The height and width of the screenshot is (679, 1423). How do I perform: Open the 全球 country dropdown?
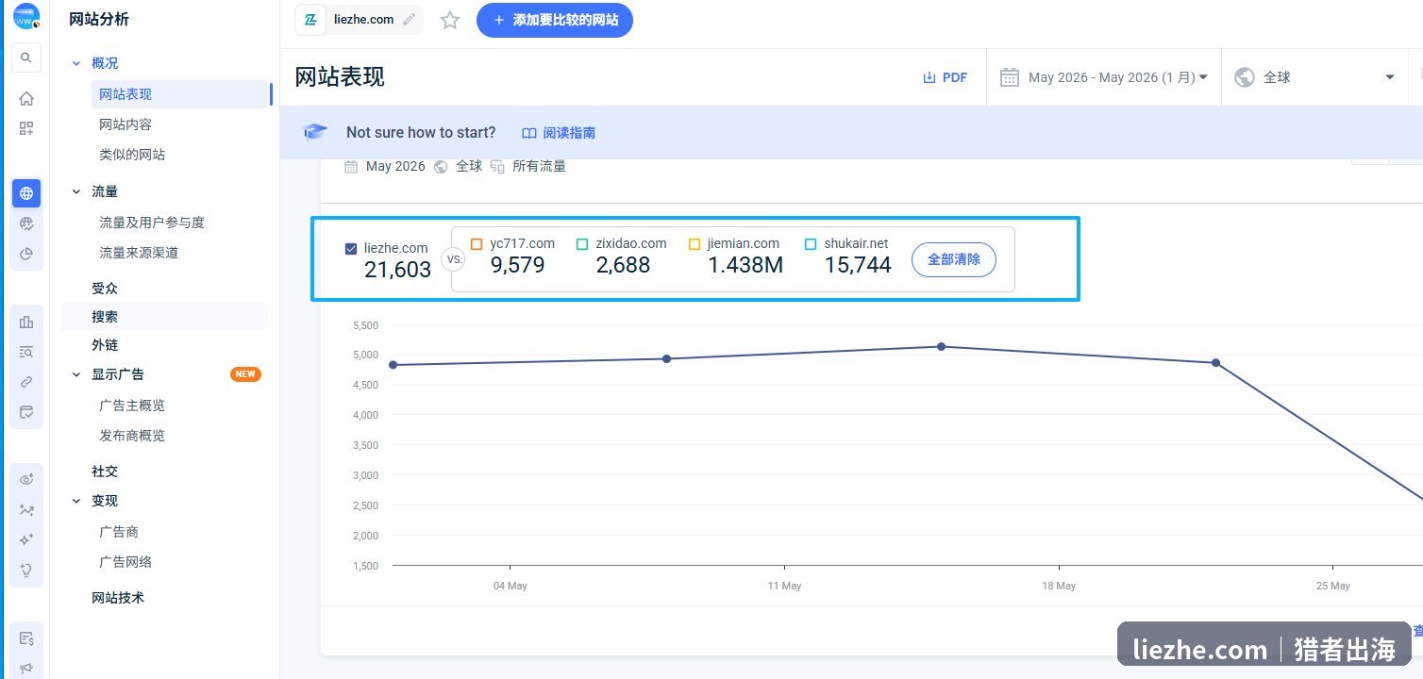click(x=1314, y=77)
